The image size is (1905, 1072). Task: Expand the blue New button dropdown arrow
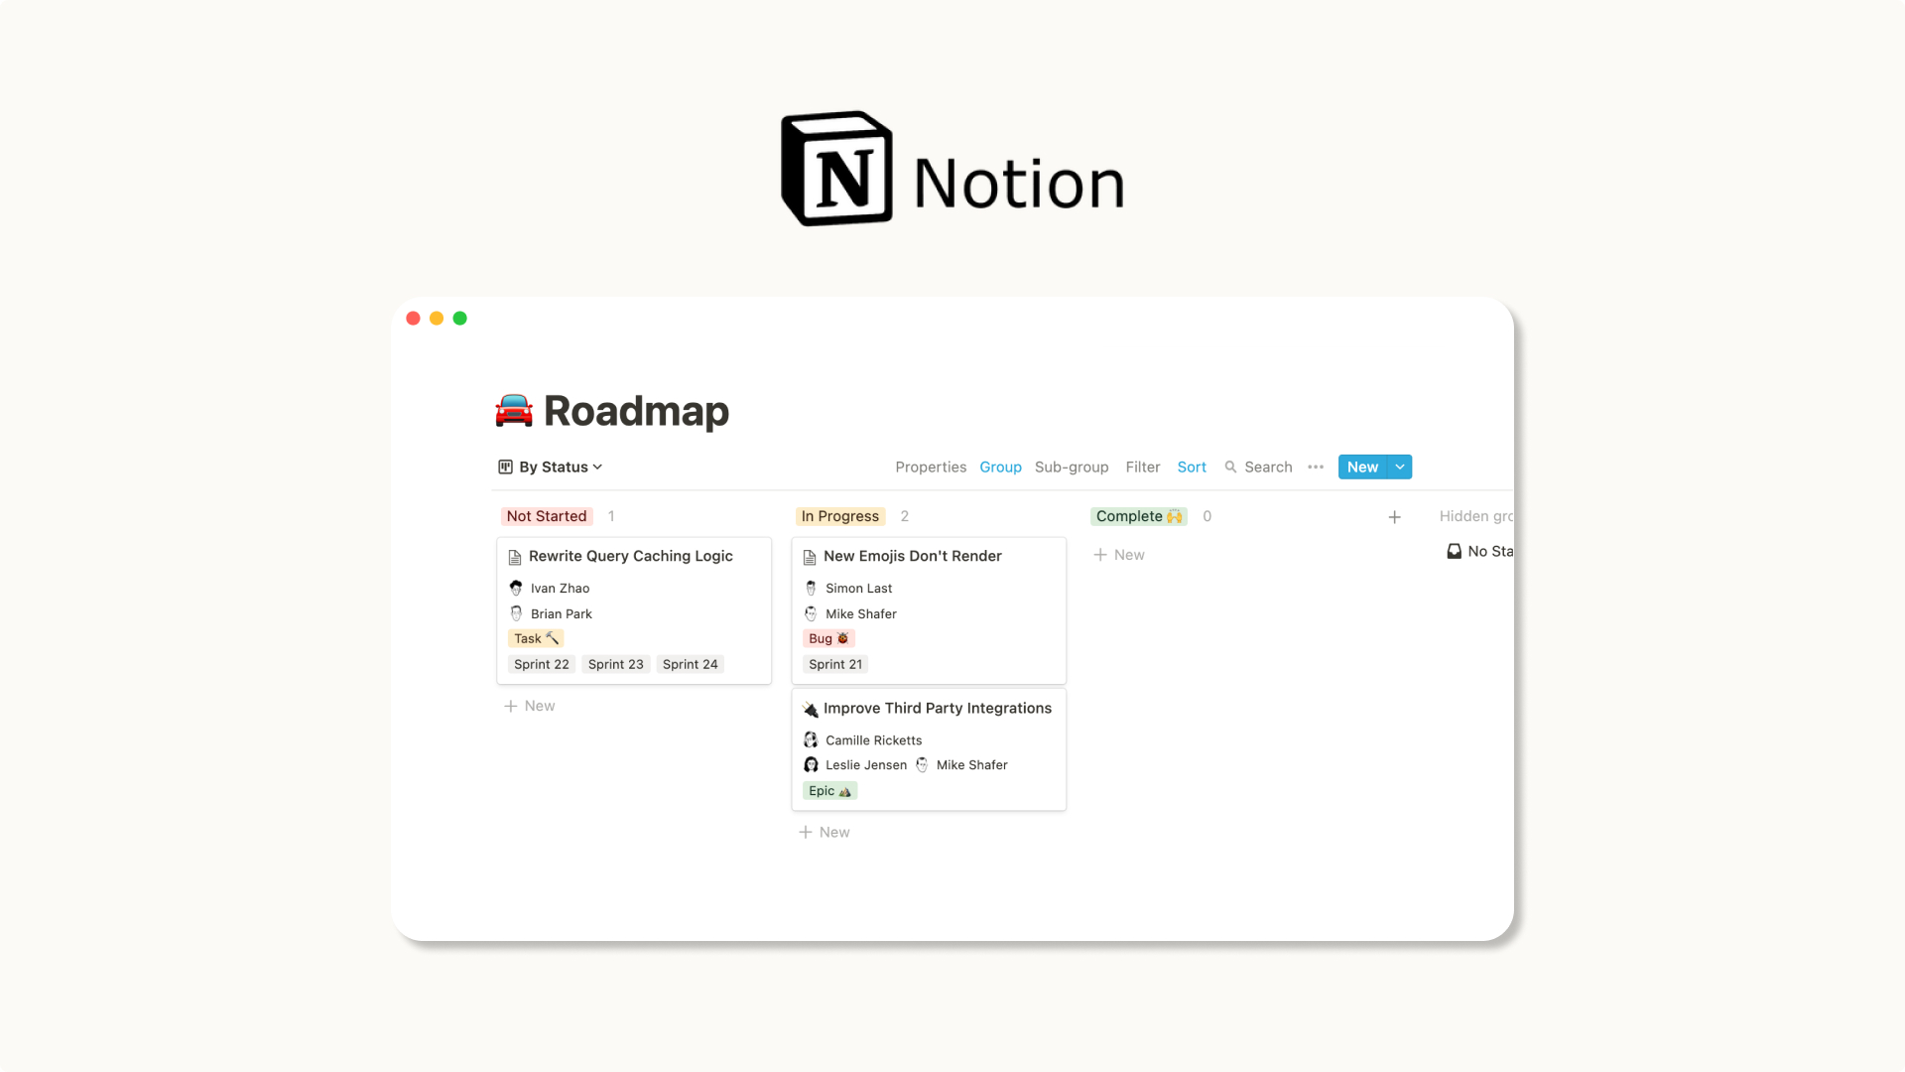pos(1400,467)
